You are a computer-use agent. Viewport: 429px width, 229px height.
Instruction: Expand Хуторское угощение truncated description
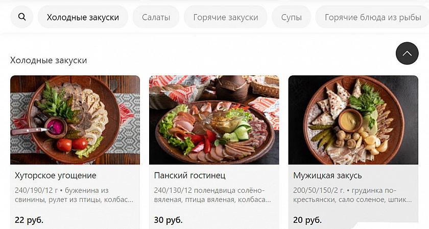(74, 195)
